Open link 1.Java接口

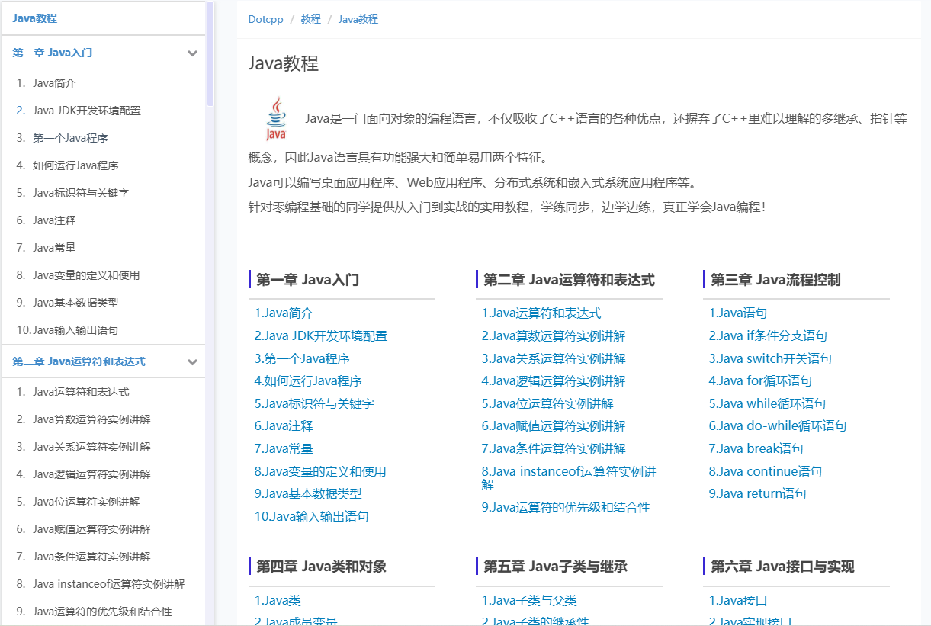click(x=738, y=601)
